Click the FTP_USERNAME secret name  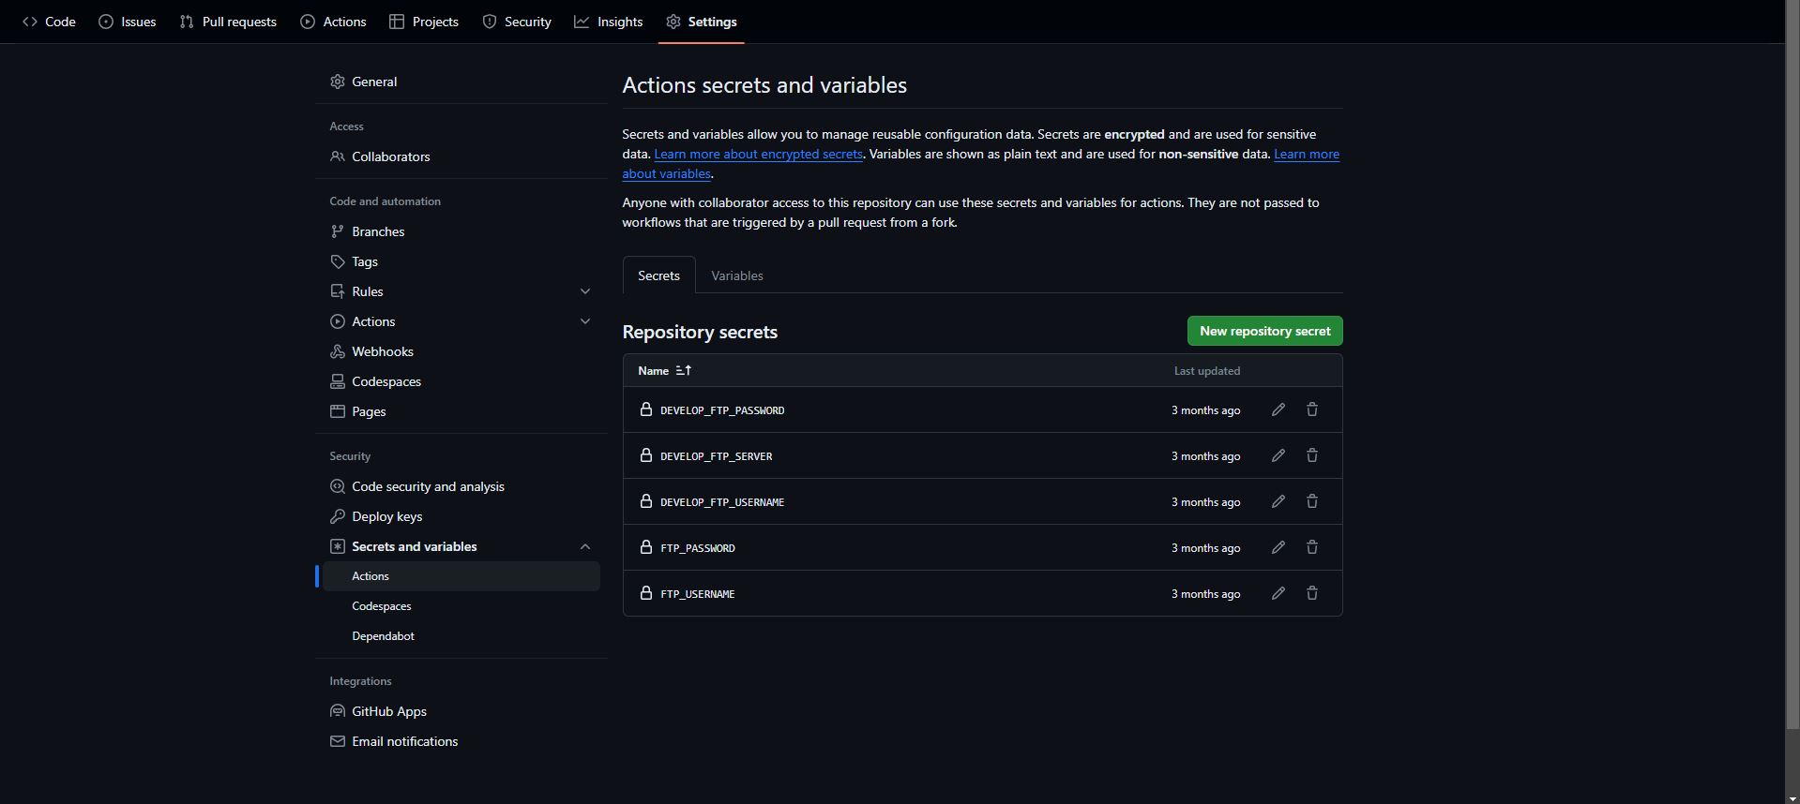click(x=698, y=594)
